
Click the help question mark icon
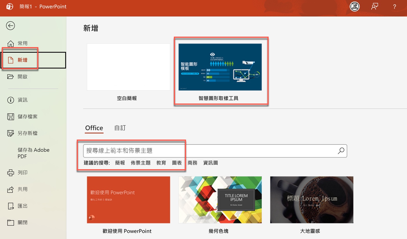coord(394,7)
